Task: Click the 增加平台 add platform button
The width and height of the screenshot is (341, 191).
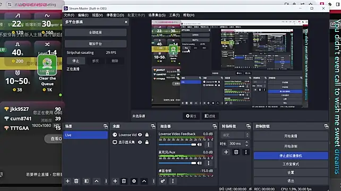Action: 96,44
